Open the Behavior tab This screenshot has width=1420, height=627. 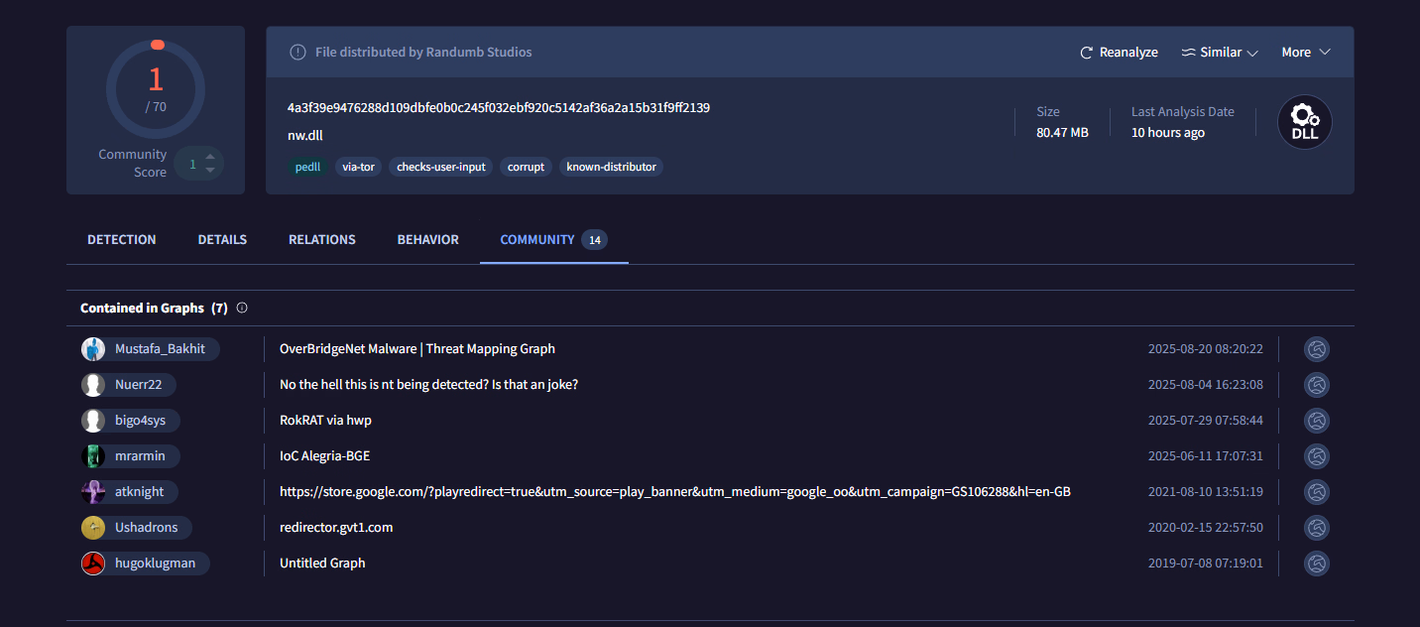point(427,240)
